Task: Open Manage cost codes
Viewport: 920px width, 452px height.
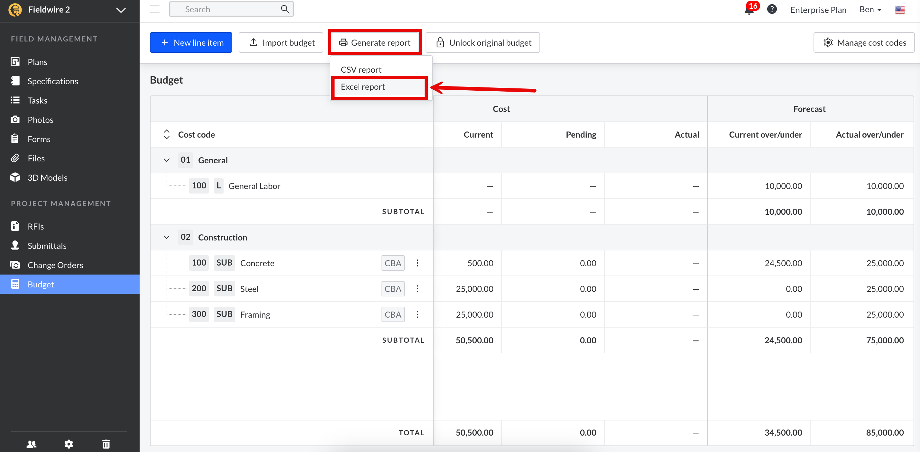Action: click(864, 42)
